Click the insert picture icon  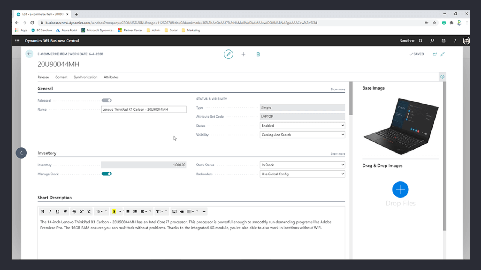click(174, 212)
